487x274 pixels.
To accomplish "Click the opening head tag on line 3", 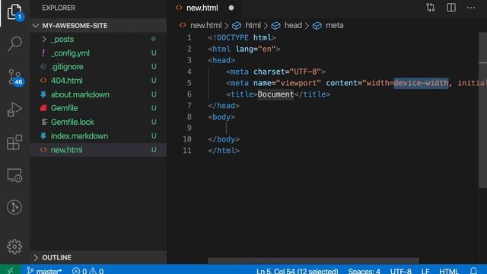I will (x=221, y=60).
